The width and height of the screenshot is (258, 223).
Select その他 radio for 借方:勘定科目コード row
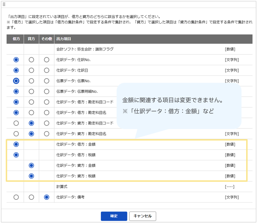47,102
